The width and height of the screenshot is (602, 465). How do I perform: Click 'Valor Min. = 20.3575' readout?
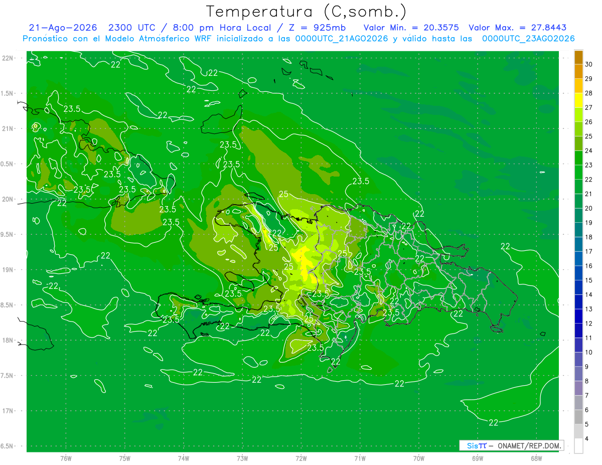pyautogui.click(x=411, y=28)
